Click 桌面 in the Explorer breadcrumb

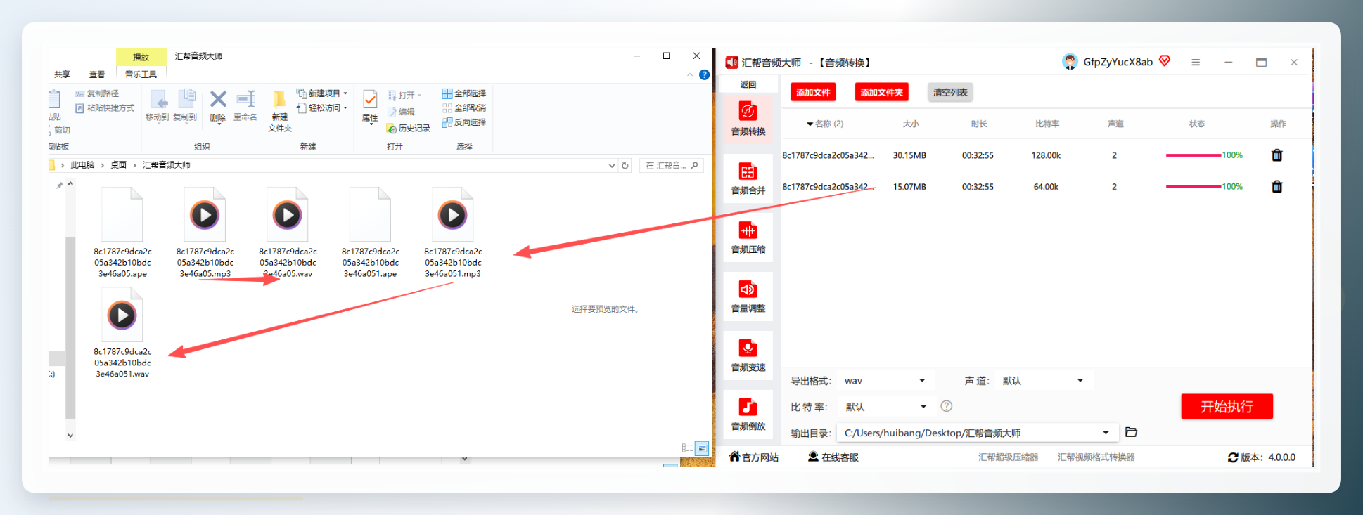click(x=118, y=165)
